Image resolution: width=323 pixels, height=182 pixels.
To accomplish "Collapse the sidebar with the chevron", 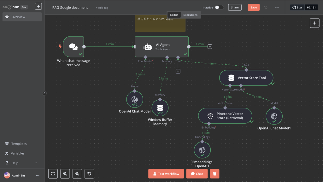I will (x=44, y=93).
